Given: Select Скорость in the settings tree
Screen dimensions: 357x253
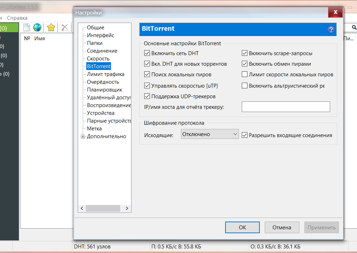Looking at the screenshot, I should 98,59.
